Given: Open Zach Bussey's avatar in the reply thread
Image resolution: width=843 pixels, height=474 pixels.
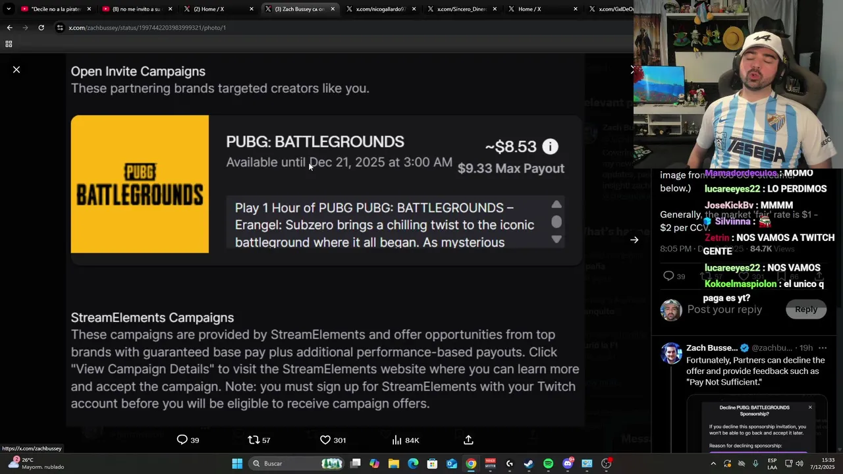Looking at the screenshot, I should point(671,354).
